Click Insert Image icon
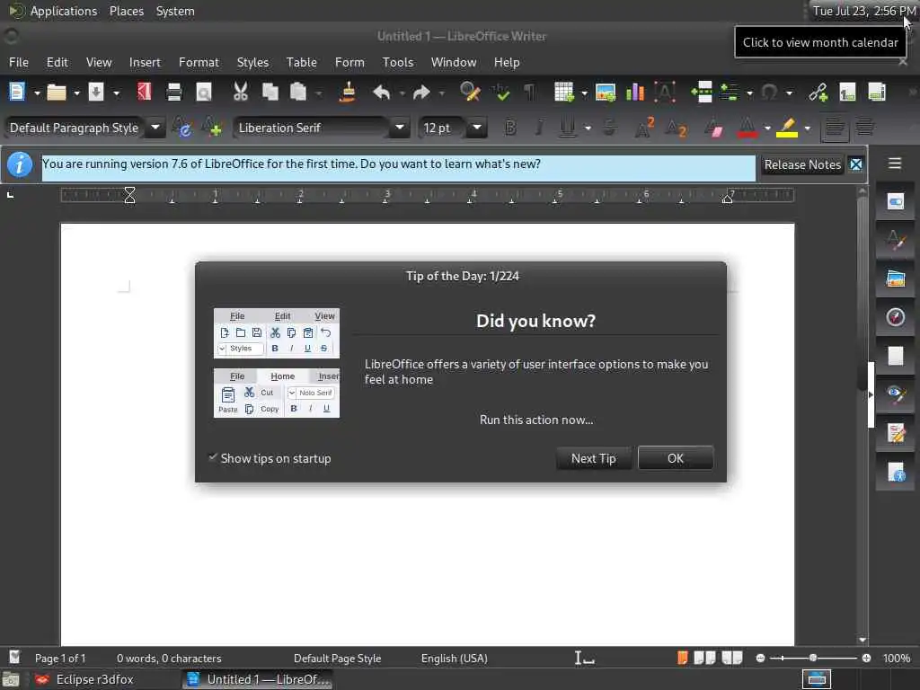The height and width of the screenshot is (690, 920). (605, 93)
